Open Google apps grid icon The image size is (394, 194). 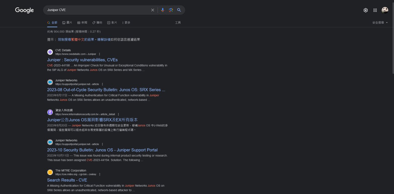375,10
